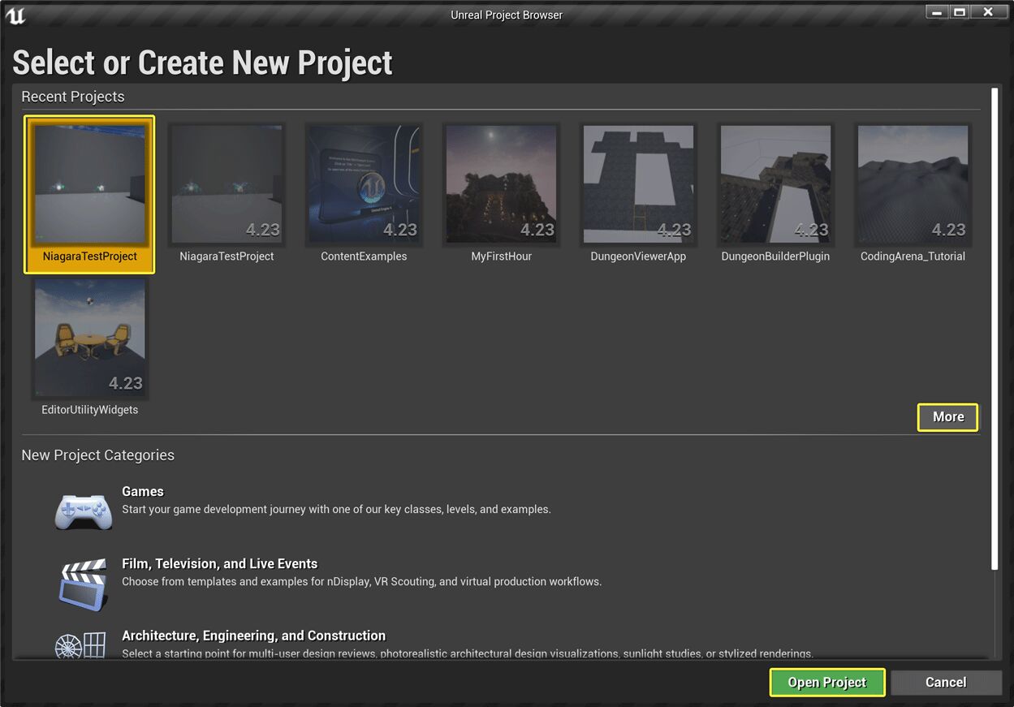
Task: Select the DungeonViewerApp project thumbnail
Action: pos(638,183)
